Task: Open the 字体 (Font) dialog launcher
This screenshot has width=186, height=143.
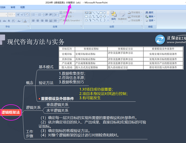Action: pyautogui.click(x=28, y=26)
